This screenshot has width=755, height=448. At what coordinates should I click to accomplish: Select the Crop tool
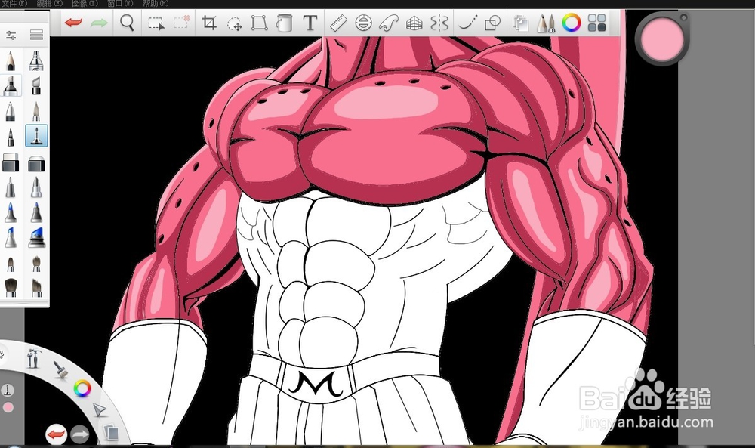pos(209,23)
